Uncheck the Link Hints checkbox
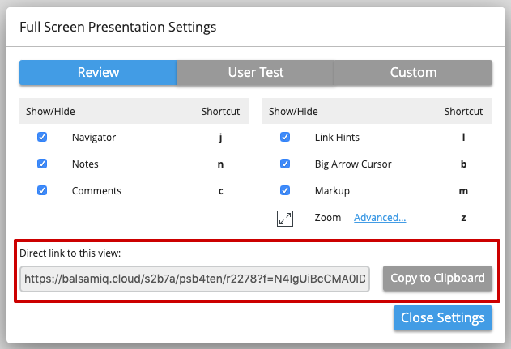Image resolution: width=511 pixels, height=349 pixels. tap(285, 138)
